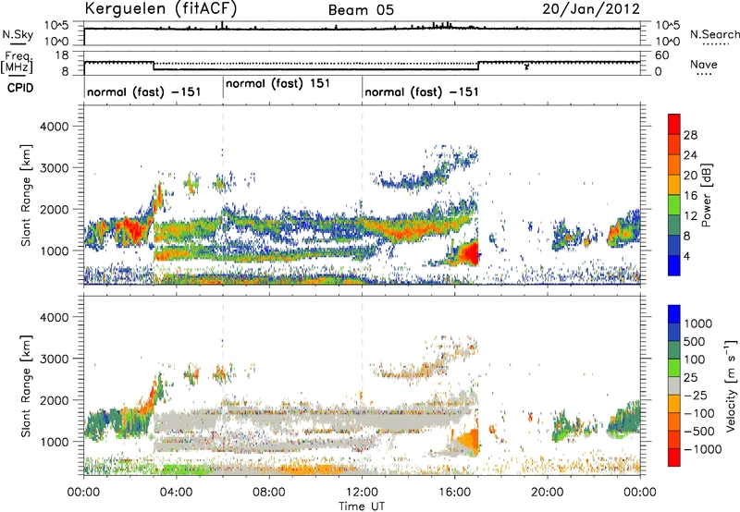
Task: Click the '4' power colorbar tick
Action: [686, 256]
